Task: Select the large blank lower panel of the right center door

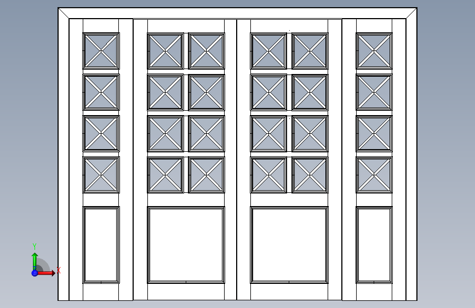Action: click(x=289, y=245)
